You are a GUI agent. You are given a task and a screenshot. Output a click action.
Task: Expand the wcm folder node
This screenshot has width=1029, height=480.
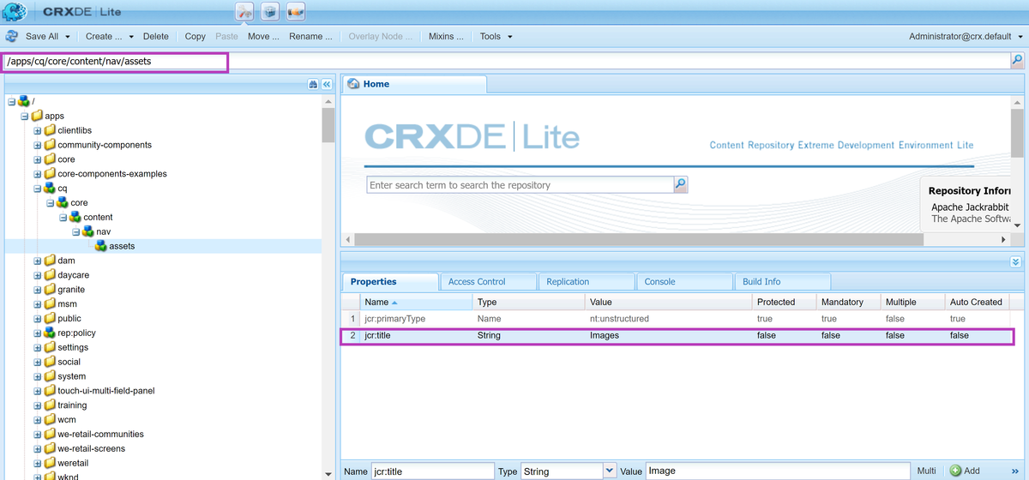(38, 420)
